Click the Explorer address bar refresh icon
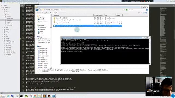The height and width of the screenshot is (98, 175). [x=126, y=10]
